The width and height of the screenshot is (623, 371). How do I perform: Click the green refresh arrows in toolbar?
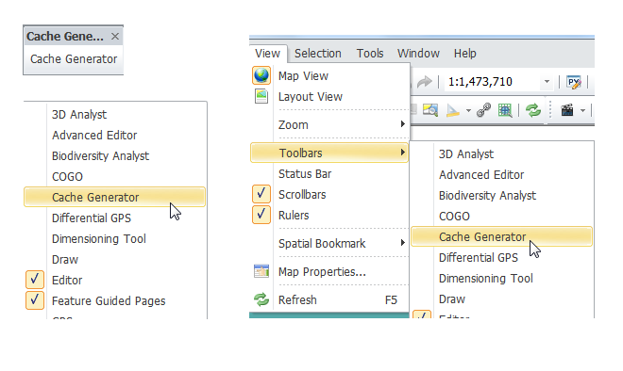point(533,110)
